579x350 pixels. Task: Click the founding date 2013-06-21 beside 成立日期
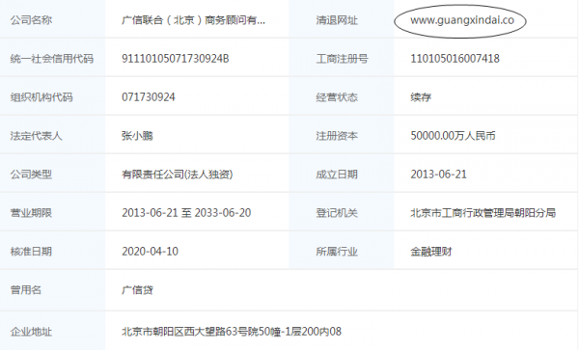click(x=438, y=175)
